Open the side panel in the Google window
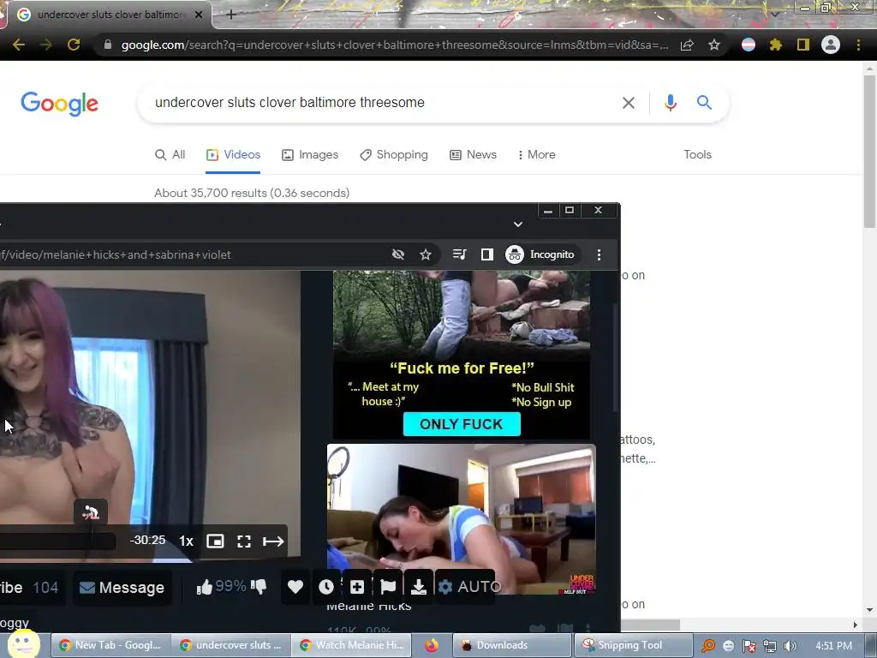Screen dimensions: 877x658 (x=803, y=45)
